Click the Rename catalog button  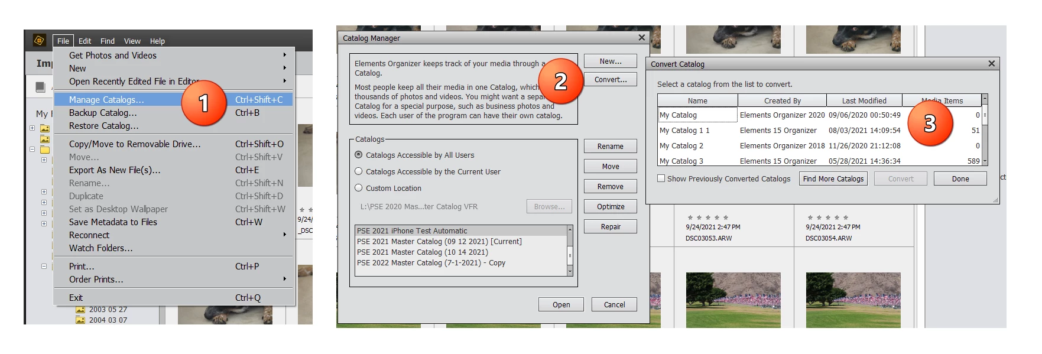(611, 146)
